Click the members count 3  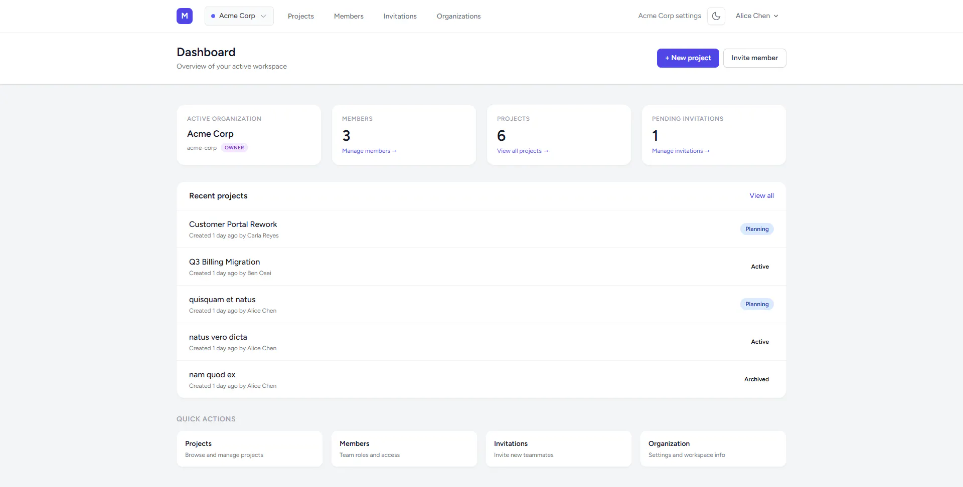[346, 136]
